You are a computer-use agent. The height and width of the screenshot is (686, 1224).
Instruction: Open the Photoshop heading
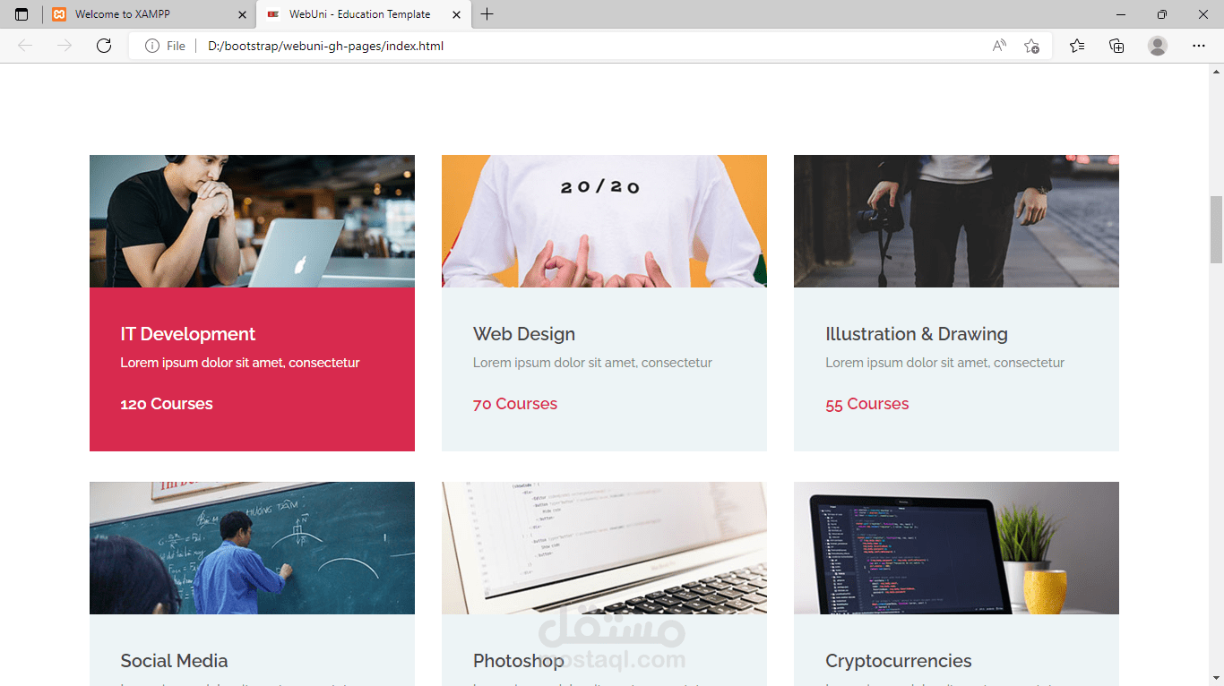[519, 661]
